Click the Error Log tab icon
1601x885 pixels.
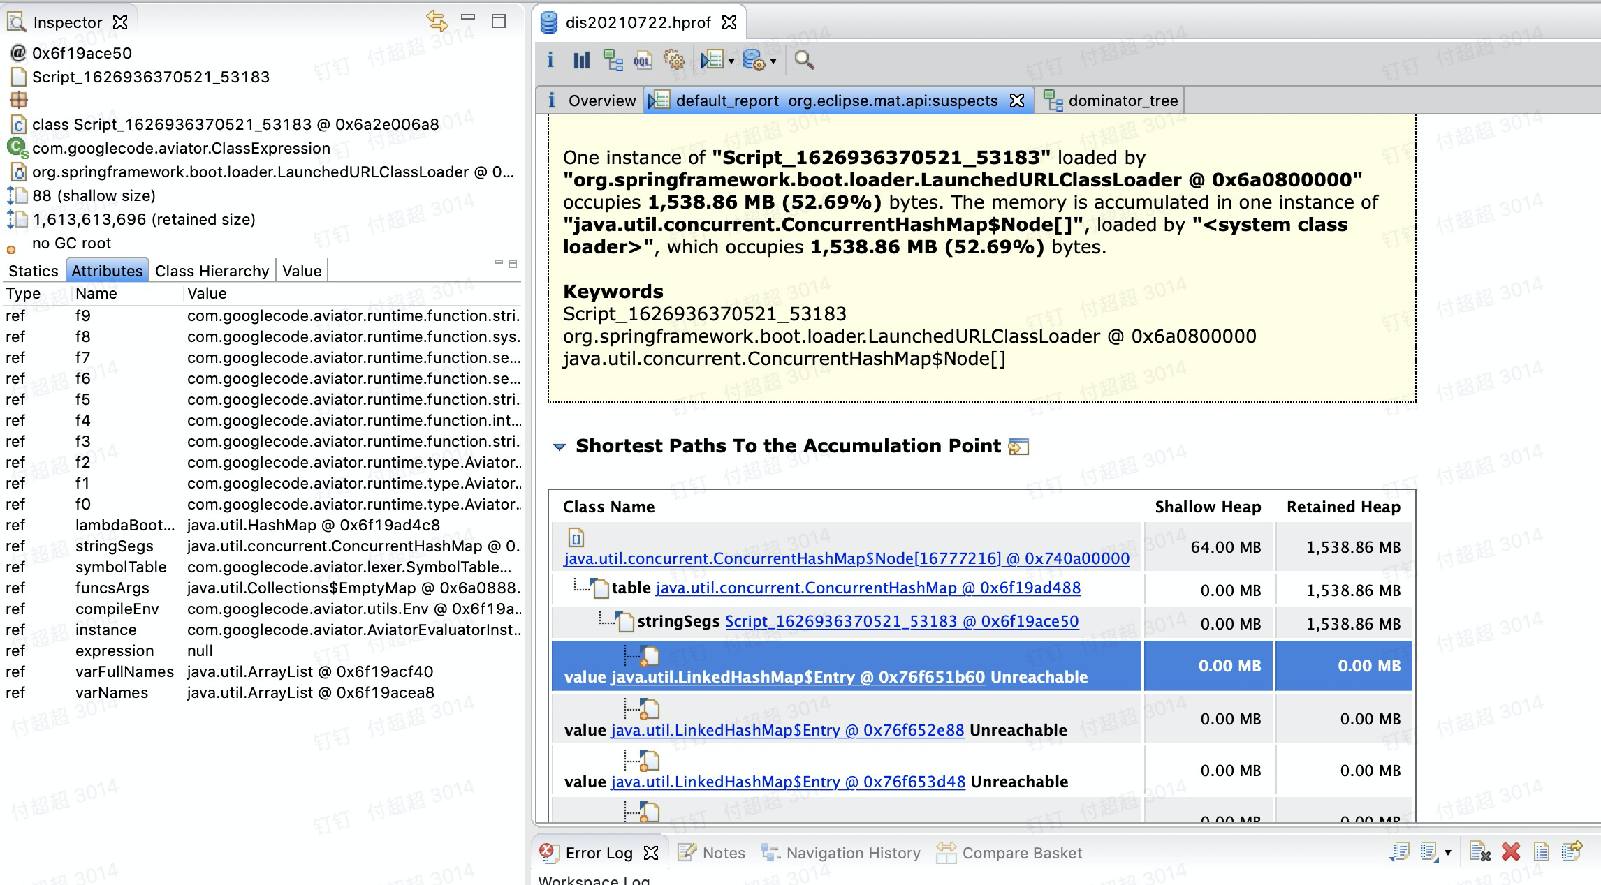point(549,852)
